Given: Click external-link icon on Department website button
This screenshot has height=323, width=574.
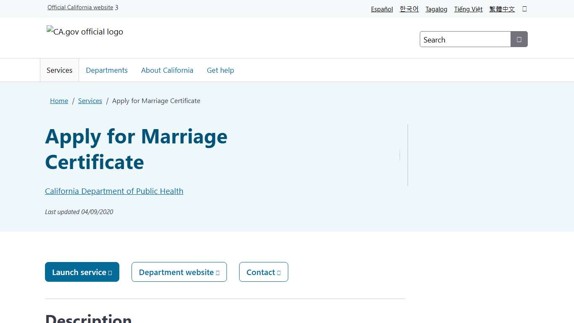Looking at the screenshot, I should [x=218, y=272].
